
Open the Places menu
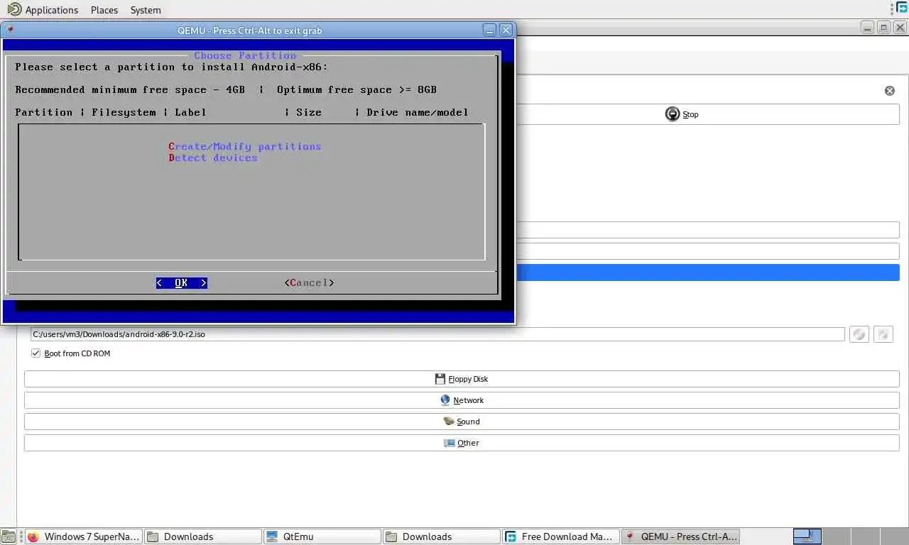coord(104,10)
